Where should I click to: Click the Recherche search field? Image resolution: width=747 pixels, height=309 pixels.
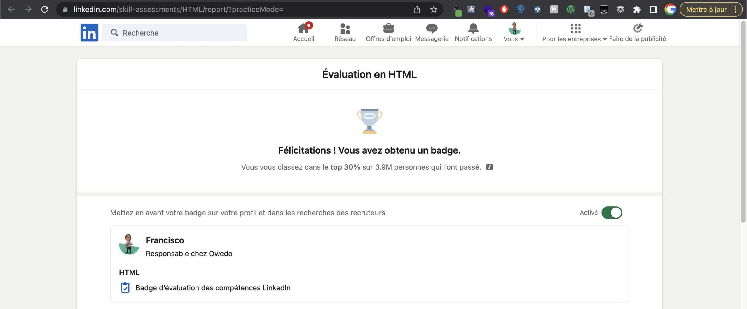[x=175, y=33]
